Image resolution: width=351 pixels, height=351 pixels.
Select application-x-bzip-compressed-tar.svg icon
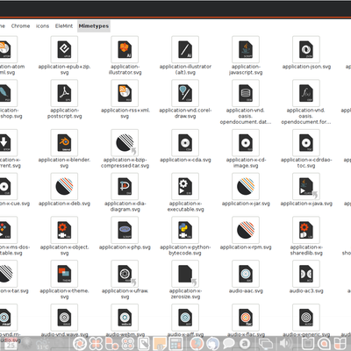125,143
